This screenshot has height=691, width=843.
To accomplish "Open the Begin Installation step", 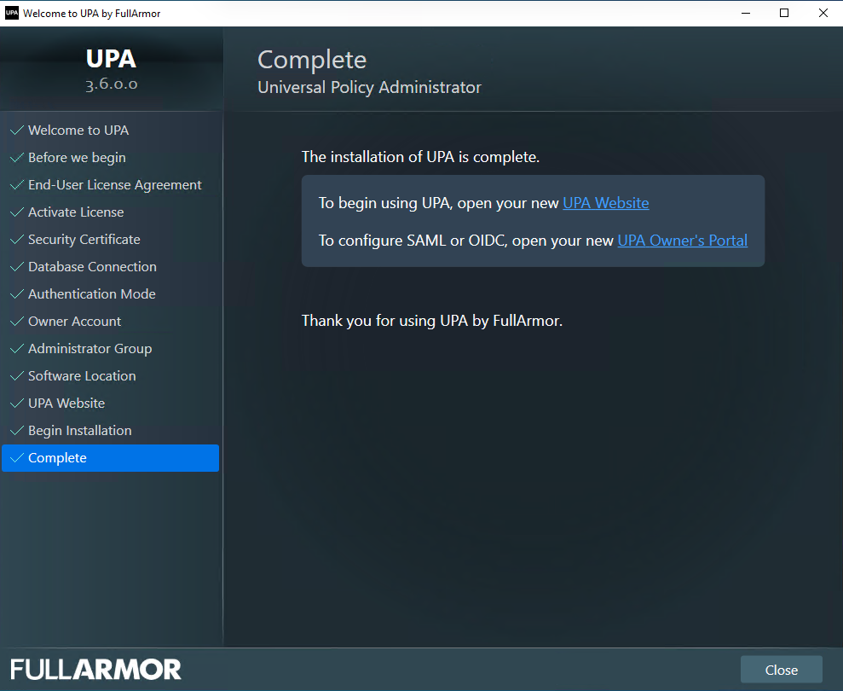I will point(79,431).
